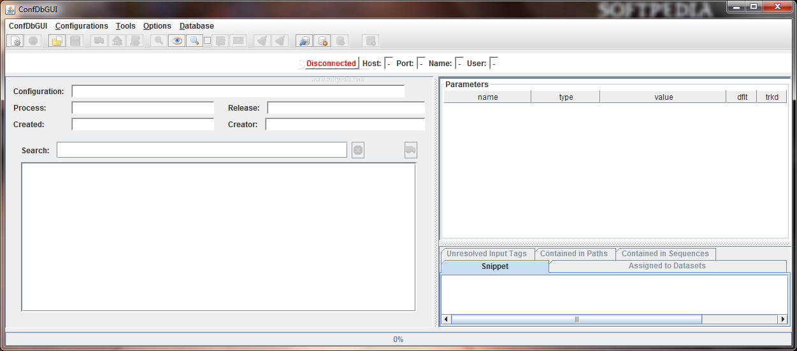Create a new configuration via toolbar icon

[15, 41]
